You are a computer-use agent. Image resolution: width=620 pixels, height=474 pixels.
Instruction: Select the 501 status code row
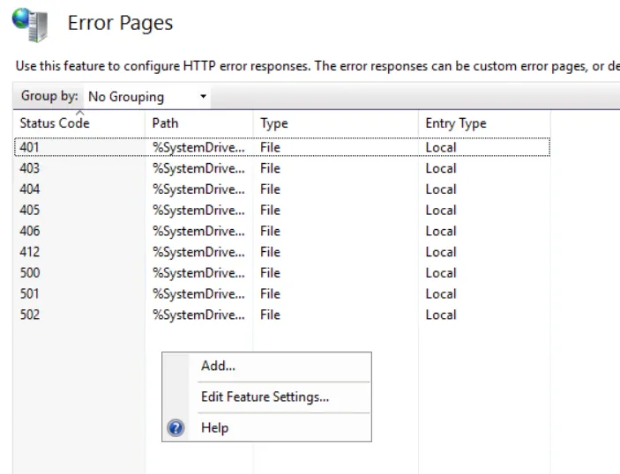point(282,294)
